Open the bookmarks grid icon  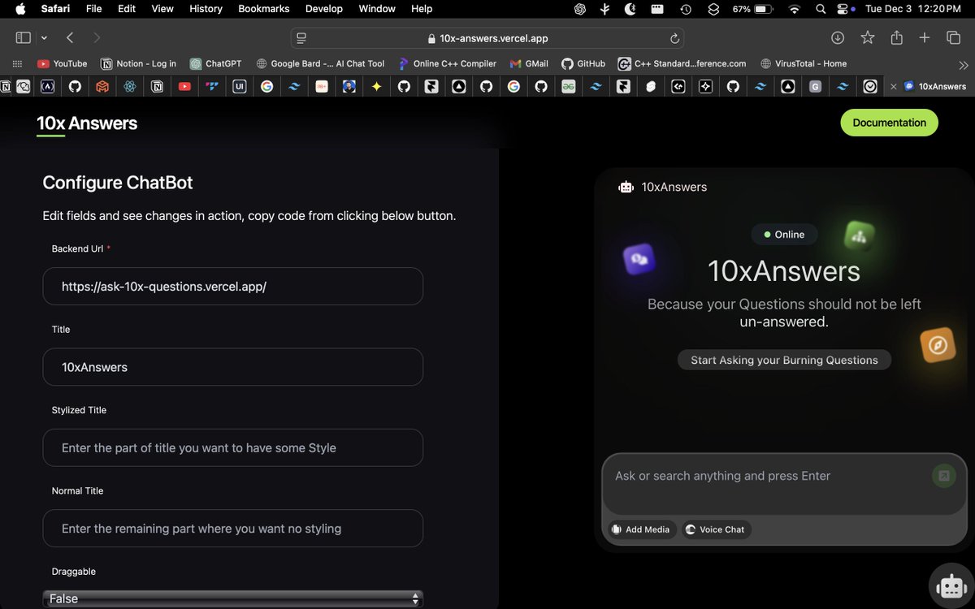pyautogui.click(x=16, y=63)
